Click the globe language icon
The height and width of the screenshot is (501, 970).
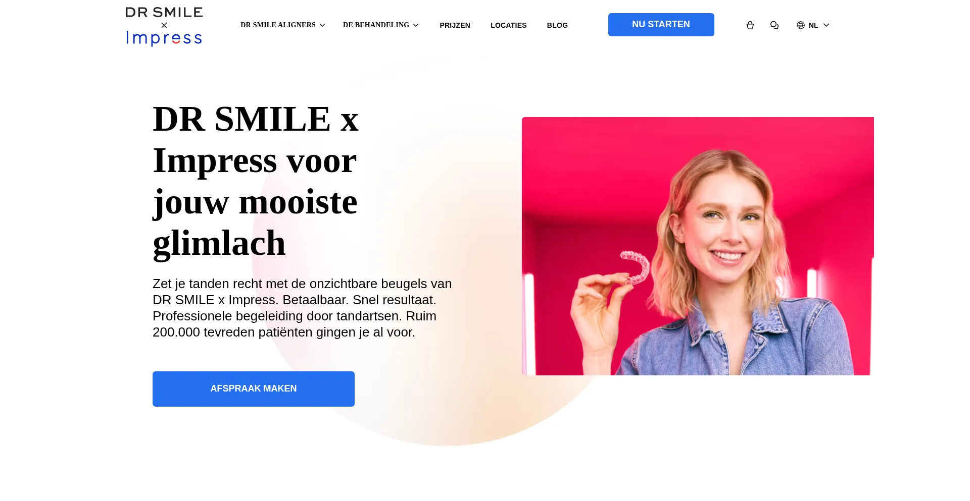tap(800, 25)
